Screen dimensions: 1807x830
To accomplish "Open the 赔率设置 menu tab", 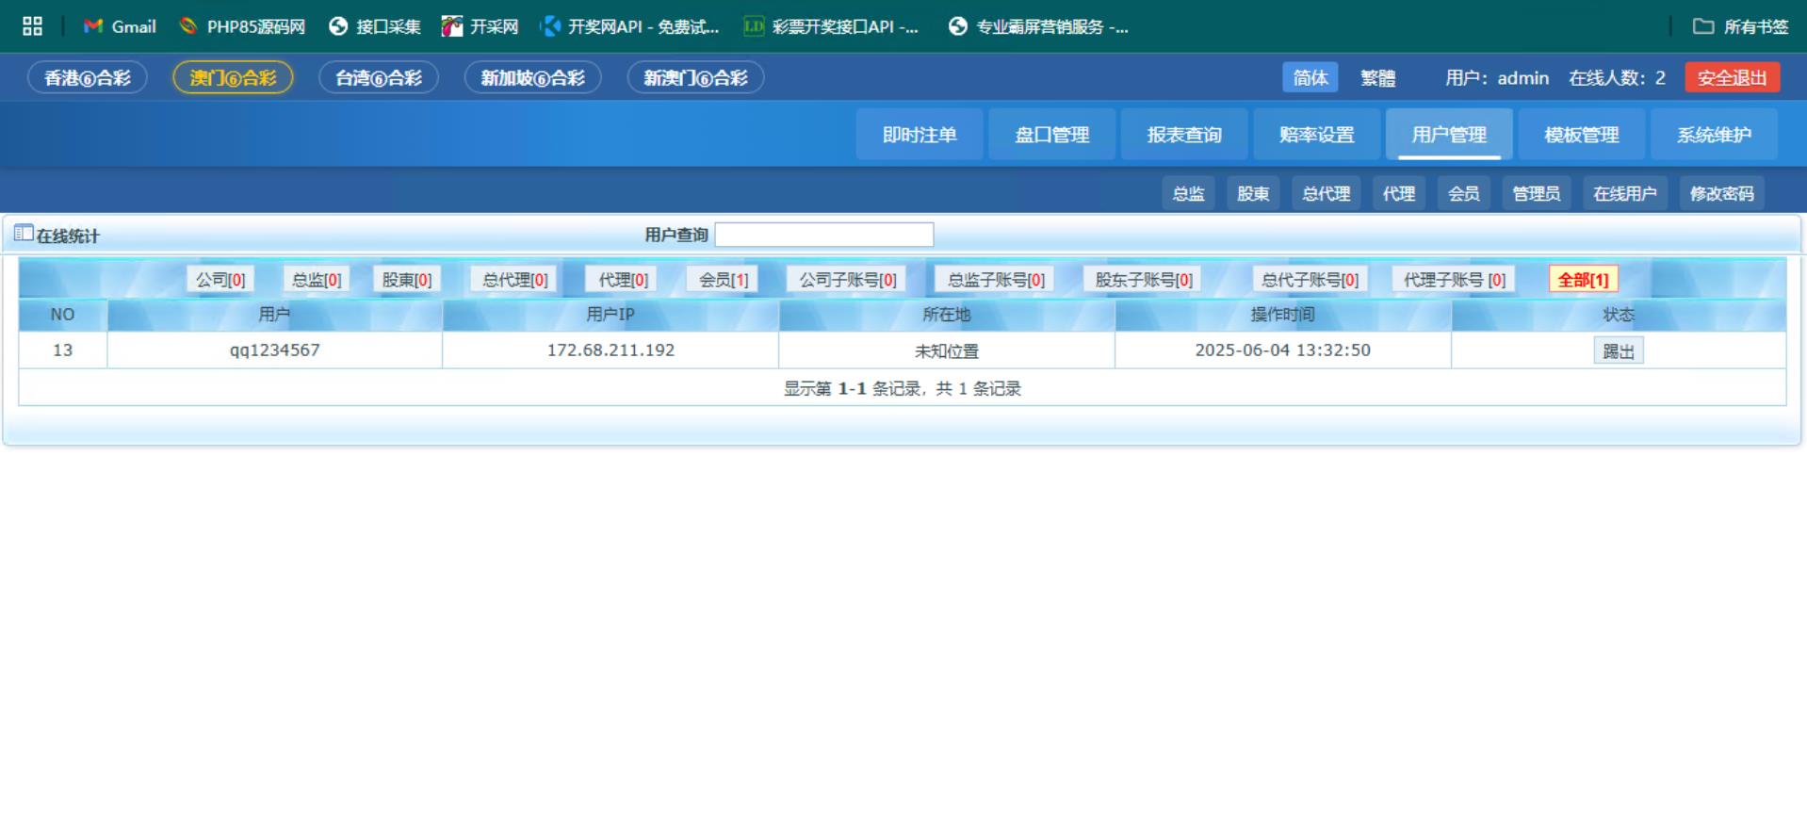I will click(1316, 135).
